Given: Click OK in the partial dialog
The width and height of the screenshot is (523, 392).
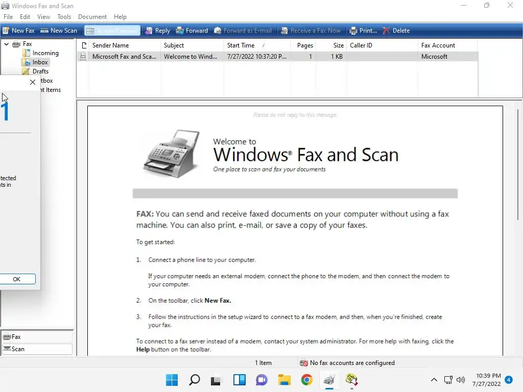Looking at the screenshot, I should (17, 279).
